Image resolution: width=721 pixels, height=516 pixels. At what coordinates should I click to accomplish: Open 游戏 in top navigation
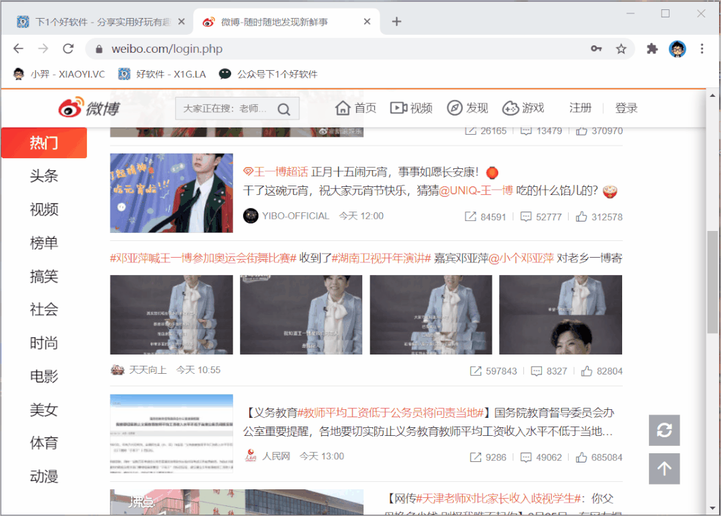tap(523, 108)
